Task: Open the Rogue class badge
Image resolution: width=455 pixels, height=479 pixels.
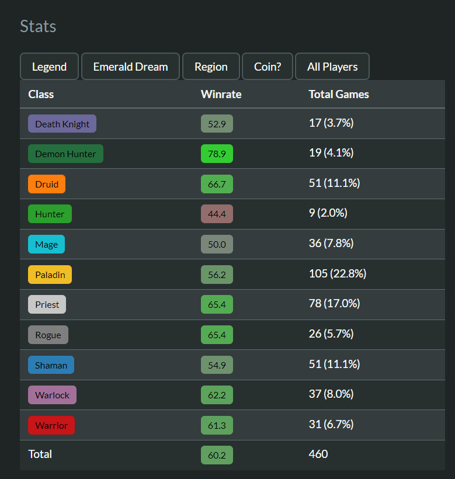Action: click(48, 335)
